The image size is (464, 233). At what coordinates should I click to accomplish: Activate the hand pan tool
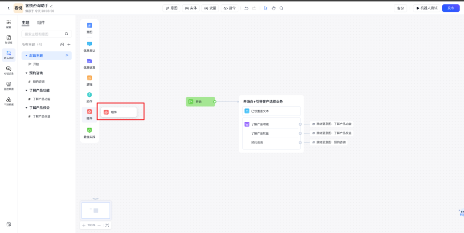coord(274,8)
